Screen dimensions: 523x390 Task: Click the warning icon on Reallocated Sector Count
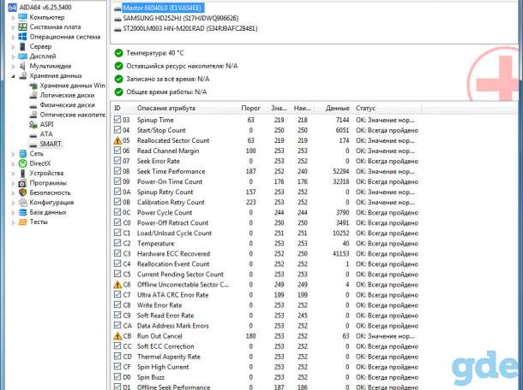pos(117,140)
